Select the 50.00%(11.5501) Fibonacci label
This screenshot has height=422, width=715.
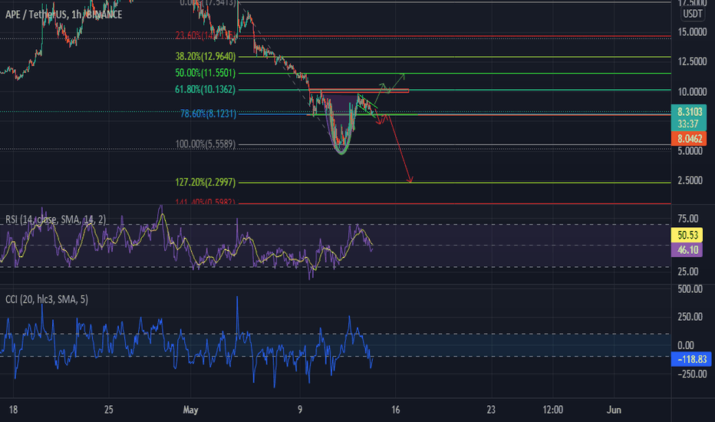205,73
